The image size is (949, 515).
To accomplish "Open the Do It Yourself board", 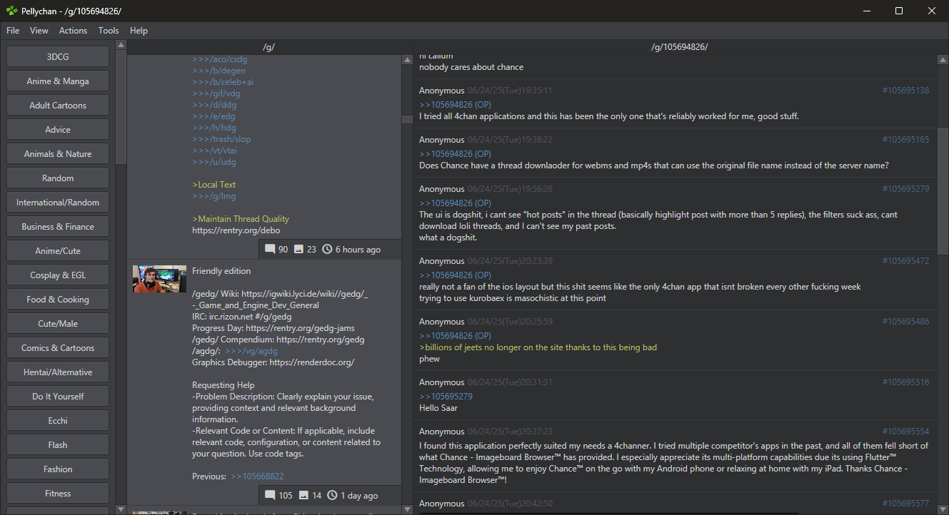I will pos(58,397).
